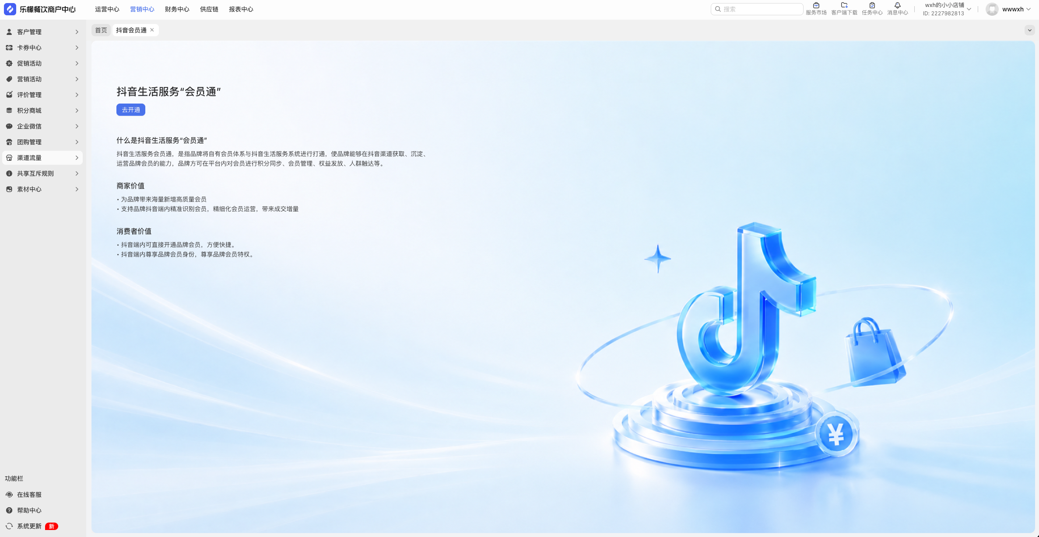This screenshot has width=1039, height=537.
Task: Open 供应链 top menu
Action: point(209,9)
